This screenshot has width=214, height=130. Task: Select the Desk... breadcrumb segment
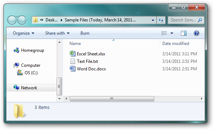click(52, 20)
